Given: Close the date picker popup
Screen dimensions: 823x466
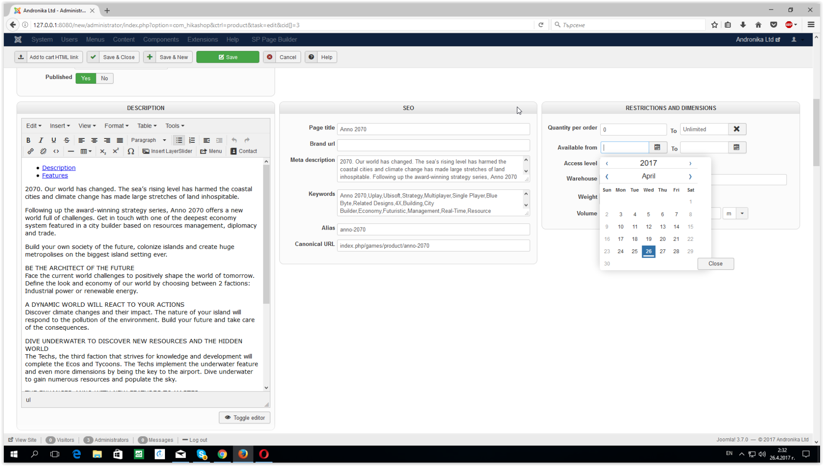Looking at the screenshot, I should [x=715, y=264].
